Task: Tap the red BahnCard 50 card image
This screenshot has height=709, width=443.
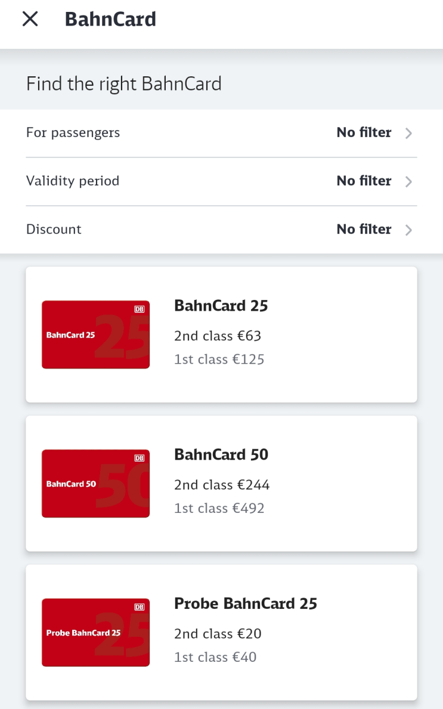Action: [x=96, y=484]
